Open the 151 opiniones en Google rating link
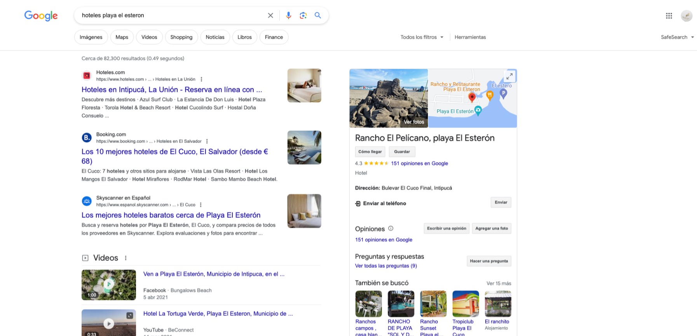This screenshot has width=697, height=336. [x=420, y=164]
